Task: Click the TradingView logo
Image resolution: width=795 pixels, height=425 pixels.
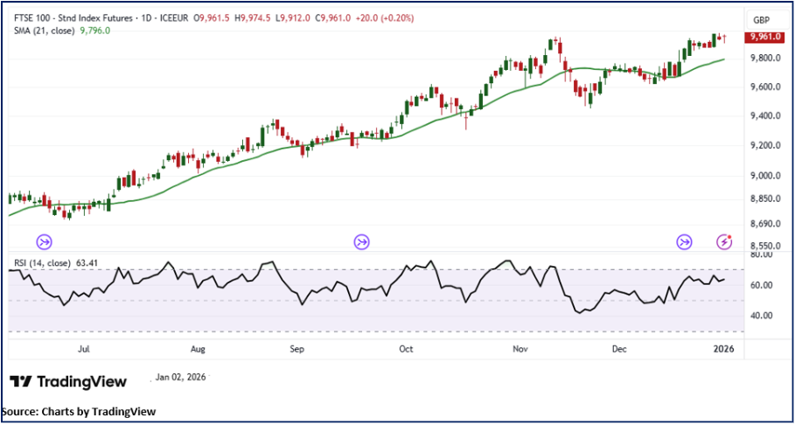Action: pyautogui.click(x=68, y=381)
